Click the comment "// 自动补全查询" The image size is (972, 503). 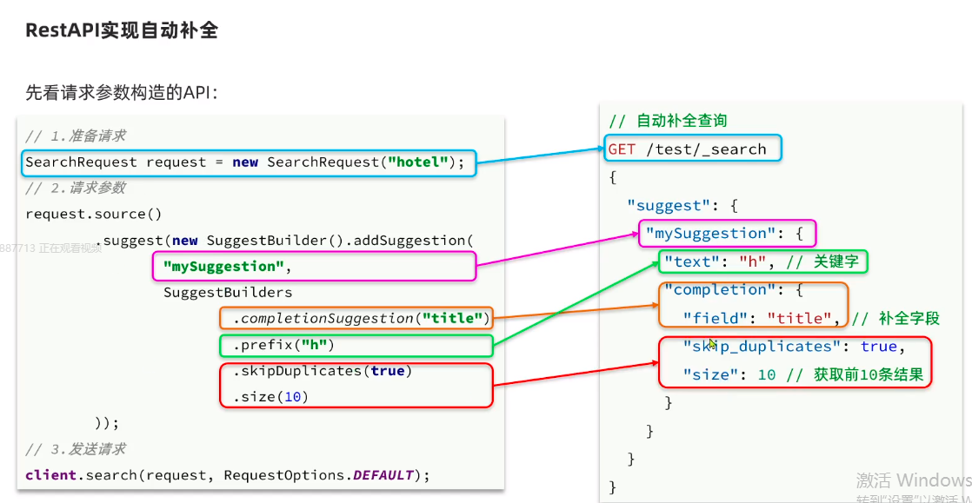click(x=669, y=122)
